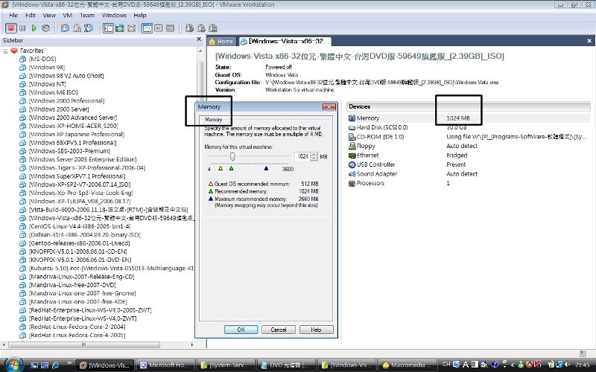The width and height of the screenshot is (596, 372).
Task: Click the Processors device icon
Action: tap(352, 183)
